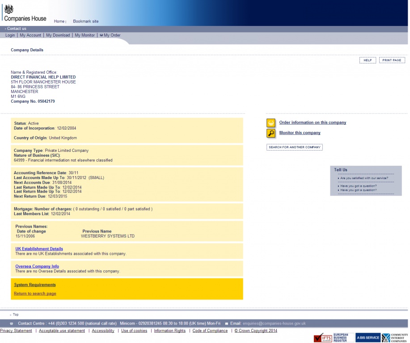Screen dimensions: 410x343
Task: Open My Account
Action: pos(30,35)
